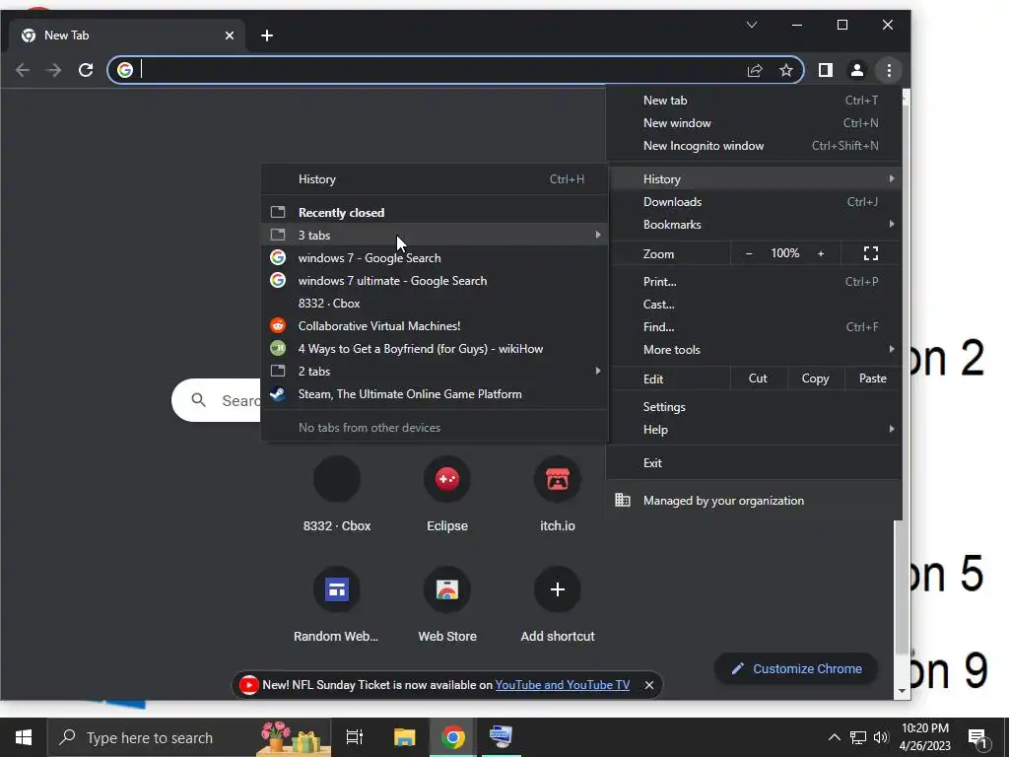Click Managed by your organization entry
Screen dimensions: 1009x757
coord(754,500)
